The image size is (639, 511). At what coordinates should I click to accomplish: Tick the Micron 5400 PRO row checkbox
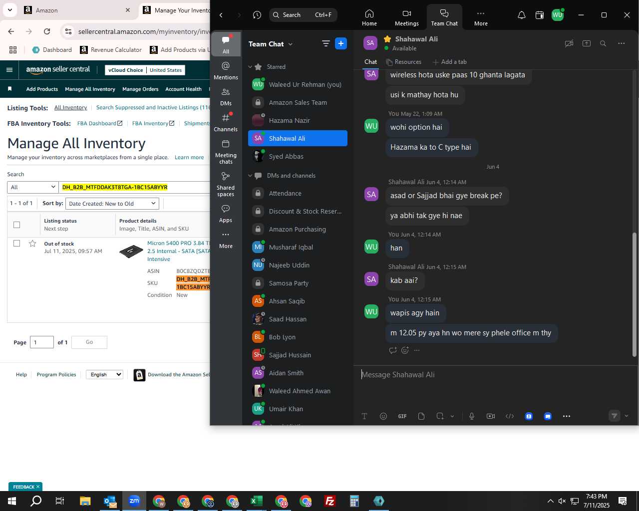(x=16, y=244)
